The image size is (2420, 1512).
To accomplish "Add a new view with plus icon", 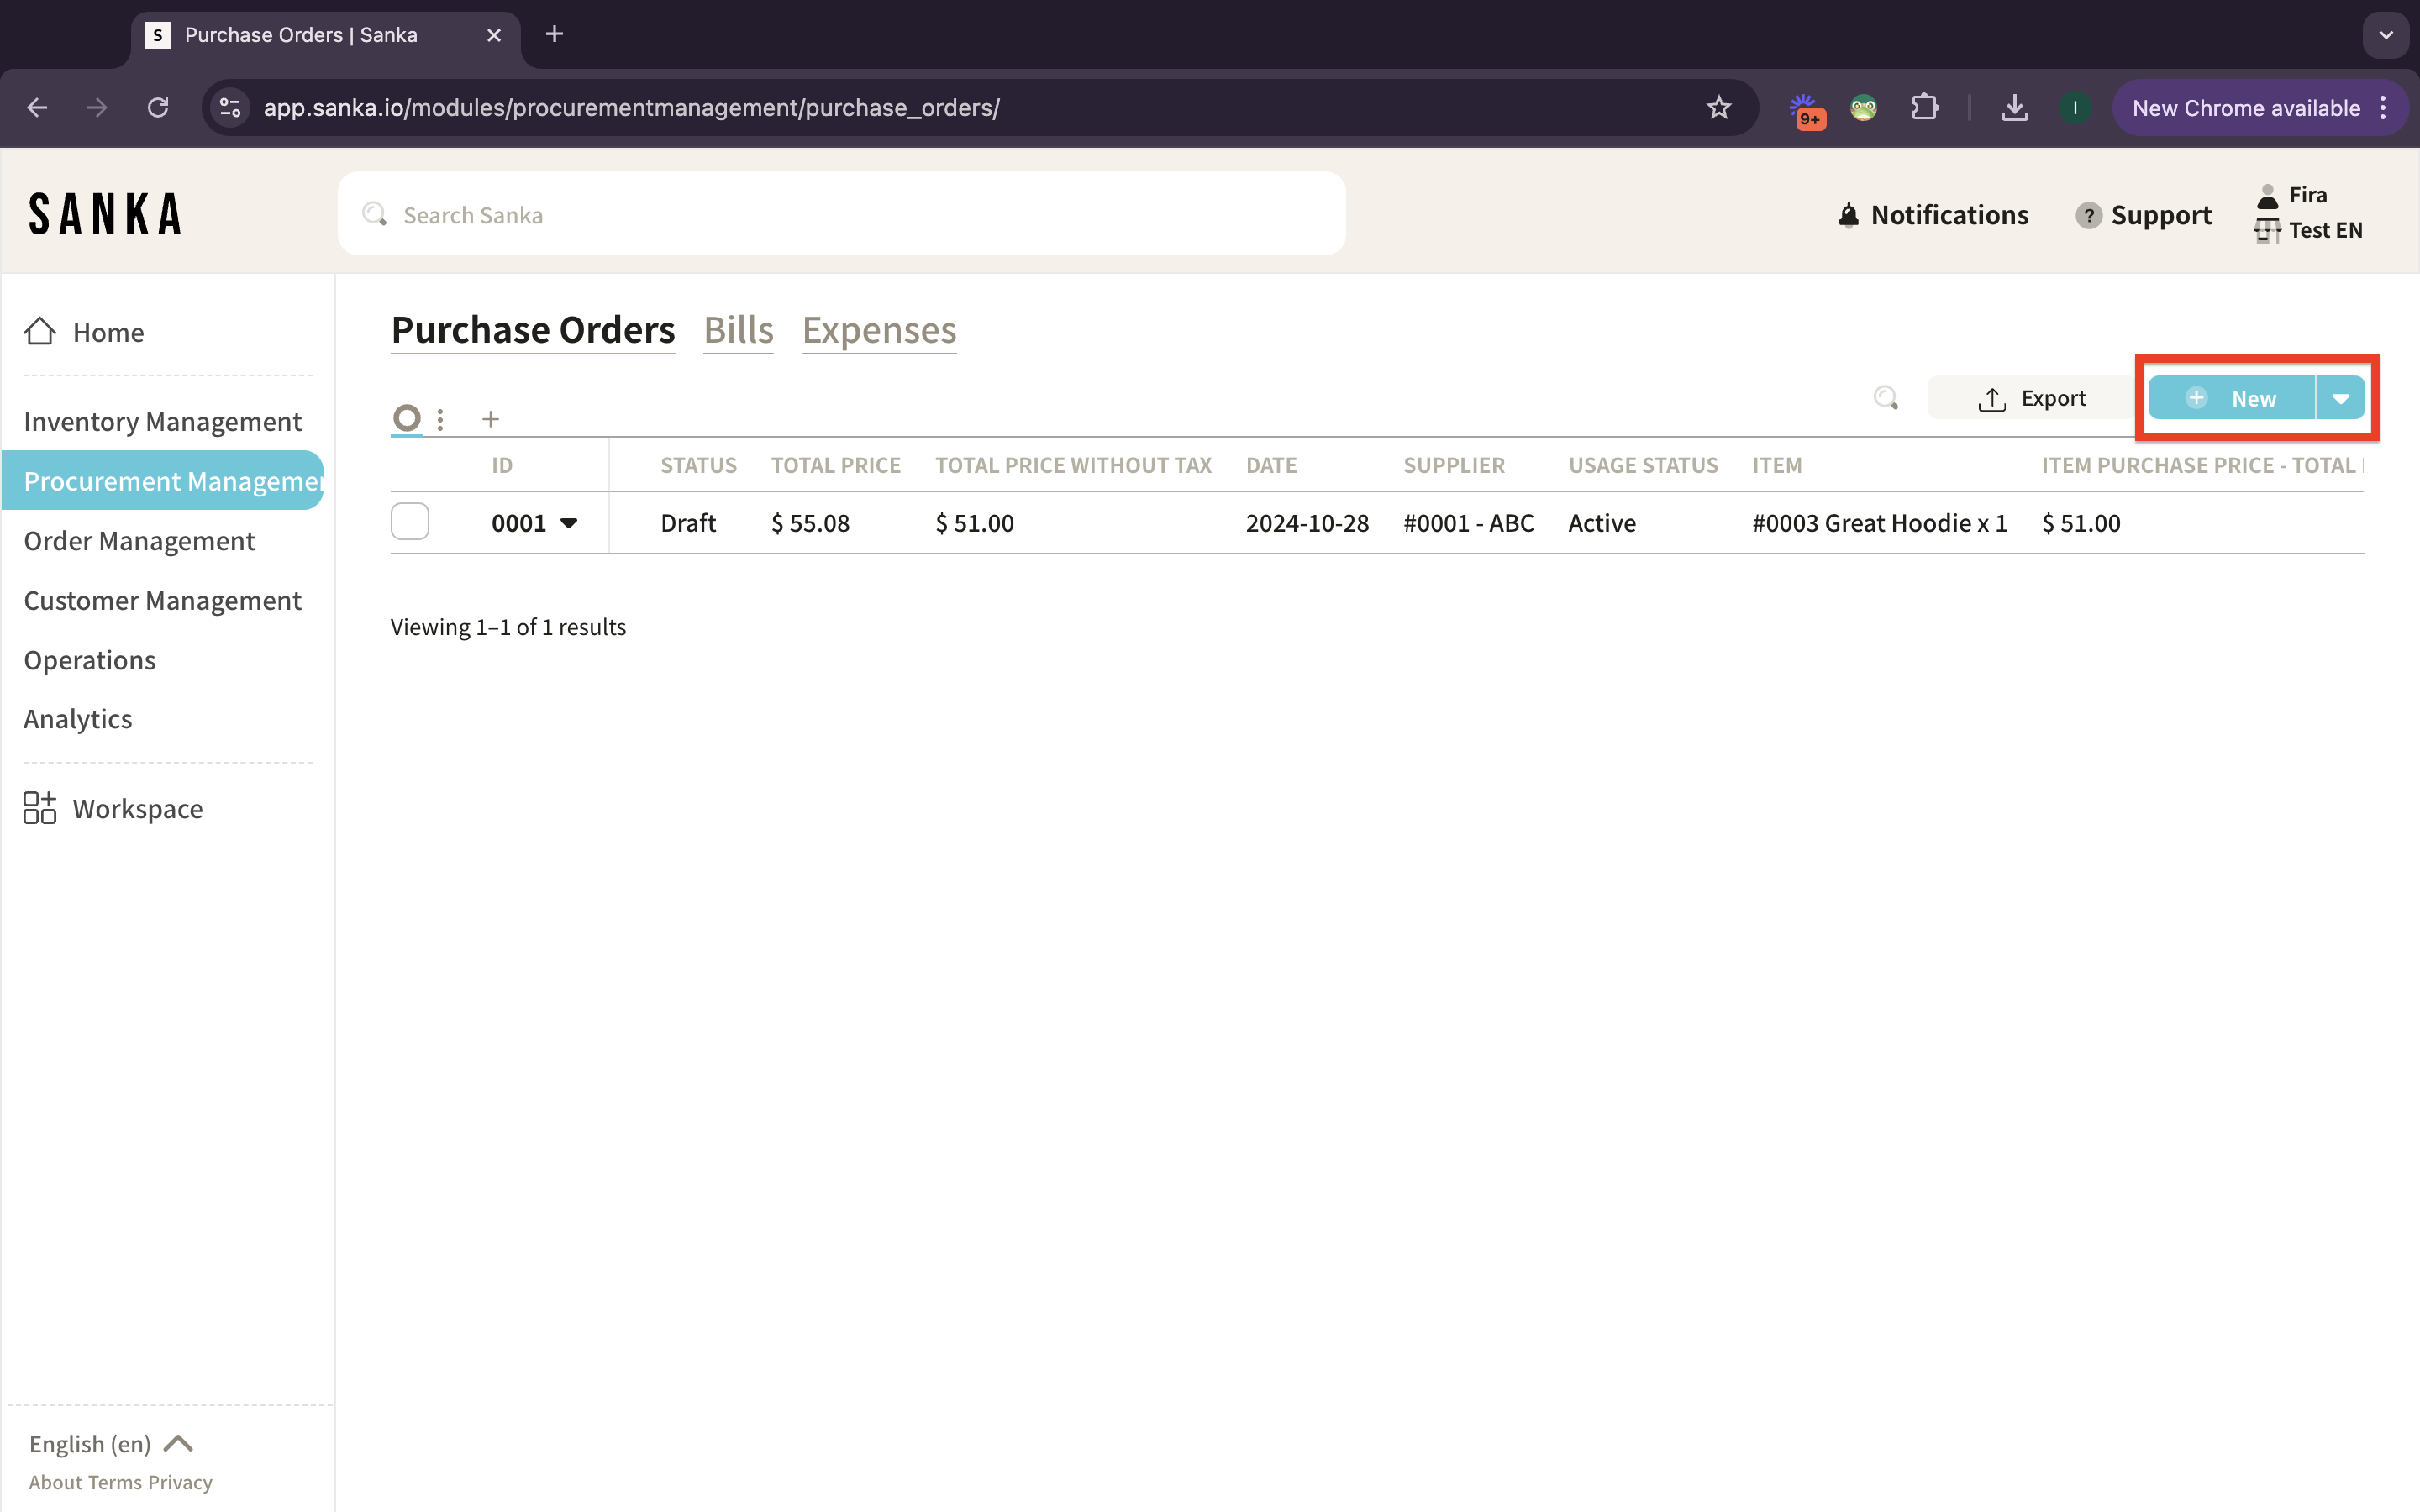I will [490, 419].
